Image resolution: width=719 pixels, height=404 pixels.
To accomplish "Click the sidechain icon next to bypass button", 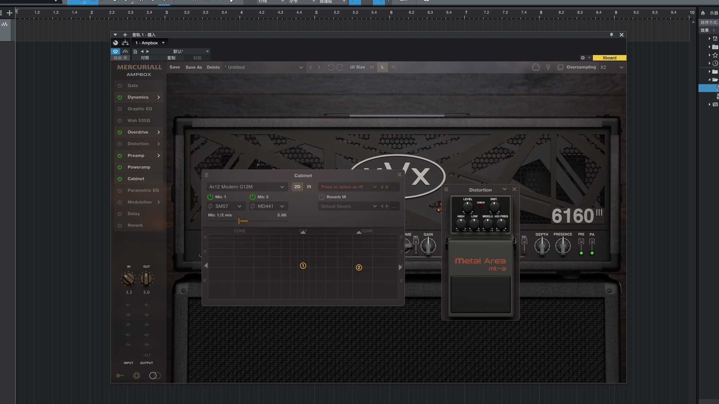I will (125, 52).
